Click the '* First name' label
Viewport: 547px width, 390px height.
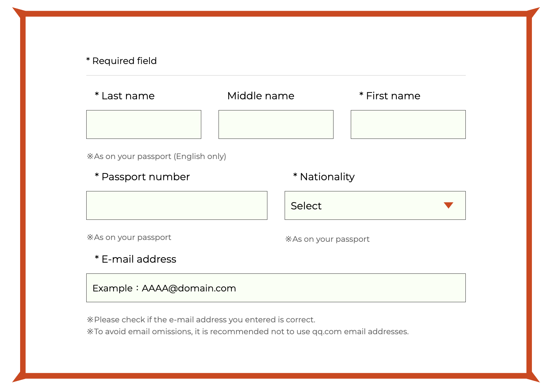(x=390, y=96)
